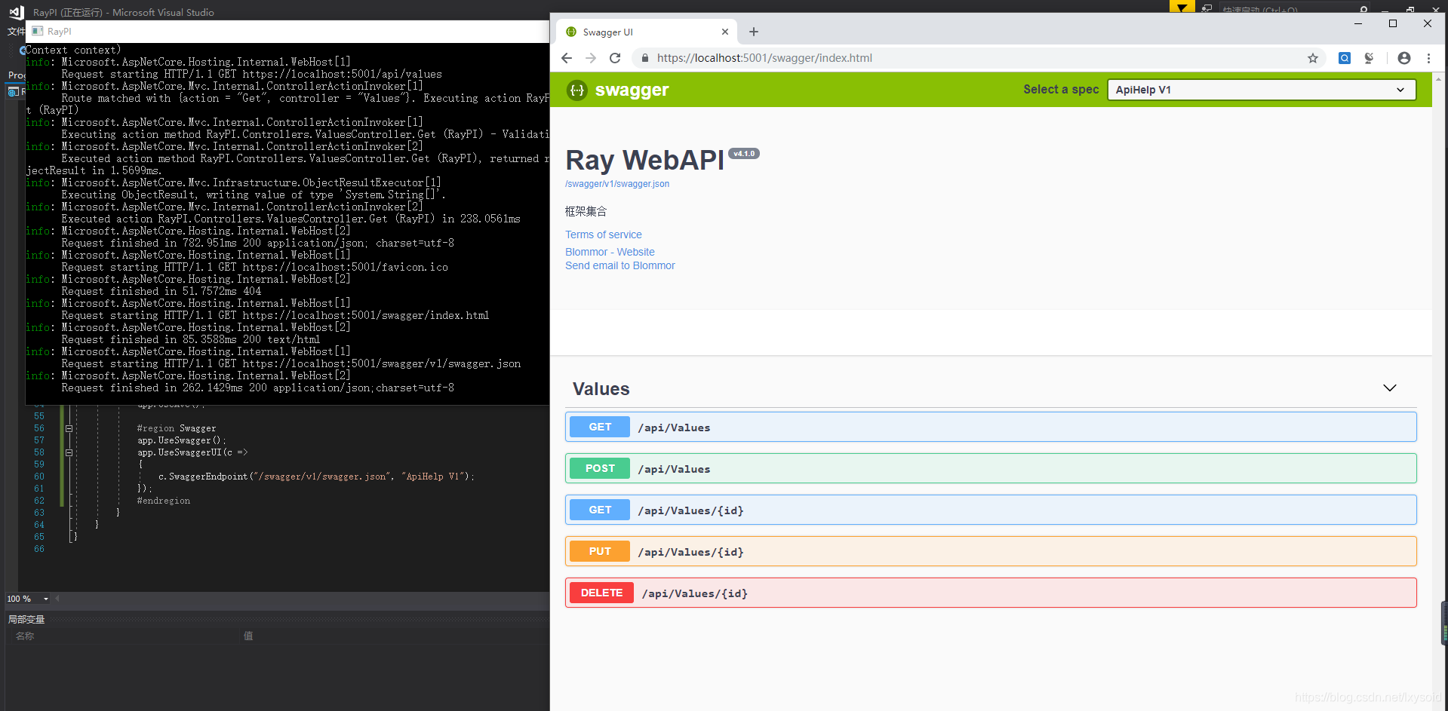This screenshot has height=711, width=1448.
Task: Click Send email to Blommor
Action: (620, 265)
